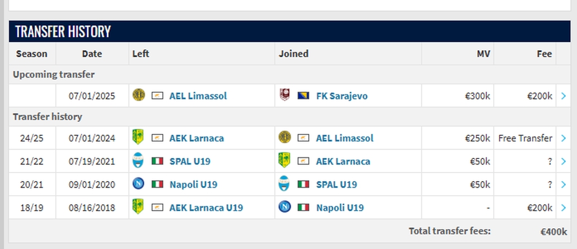This screenshot has width=577, height=249.
Task: Open details arrow for 18/19 transfer row
Action: click(563, 207)
